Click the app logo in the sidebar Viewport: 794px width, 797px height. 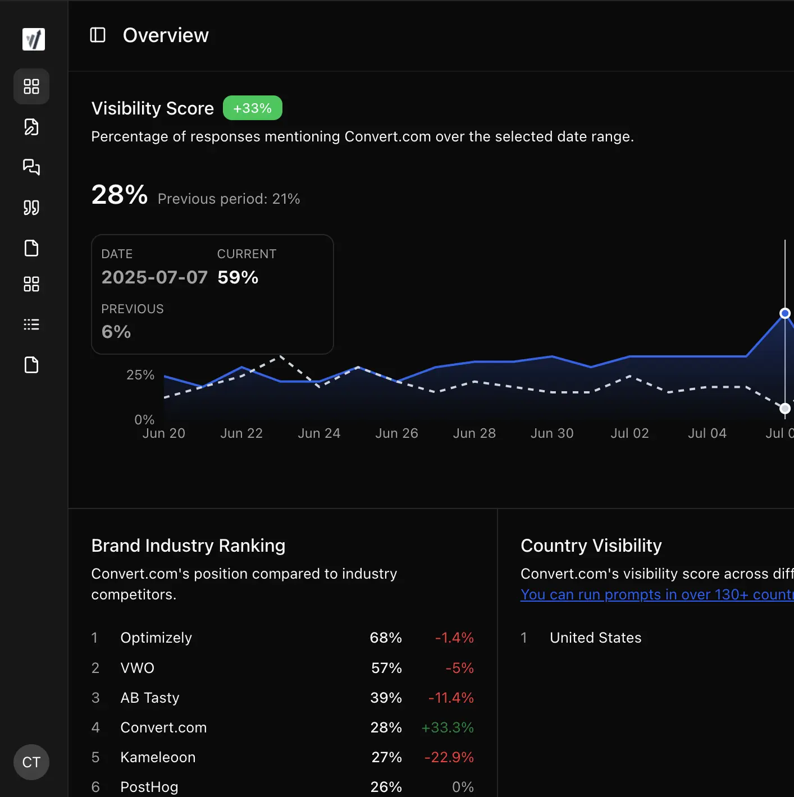pos(33,39)
